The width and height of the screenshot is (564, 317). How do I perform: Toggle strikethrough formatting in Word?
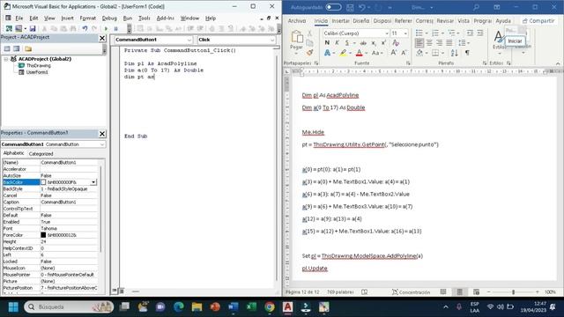363,43
